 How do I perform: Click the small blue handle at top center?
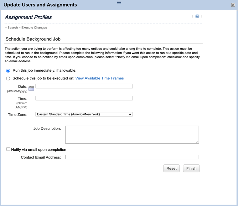pos(119,3)
